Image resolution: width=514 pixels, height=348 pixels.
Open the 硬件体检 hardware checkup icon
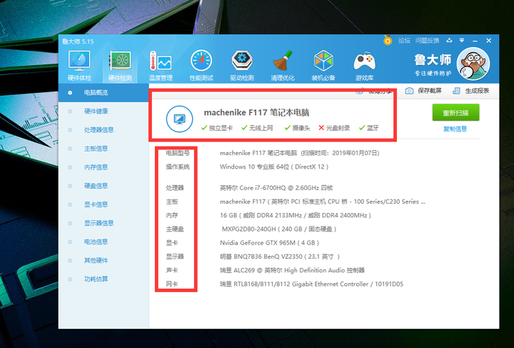coord(79,66)
